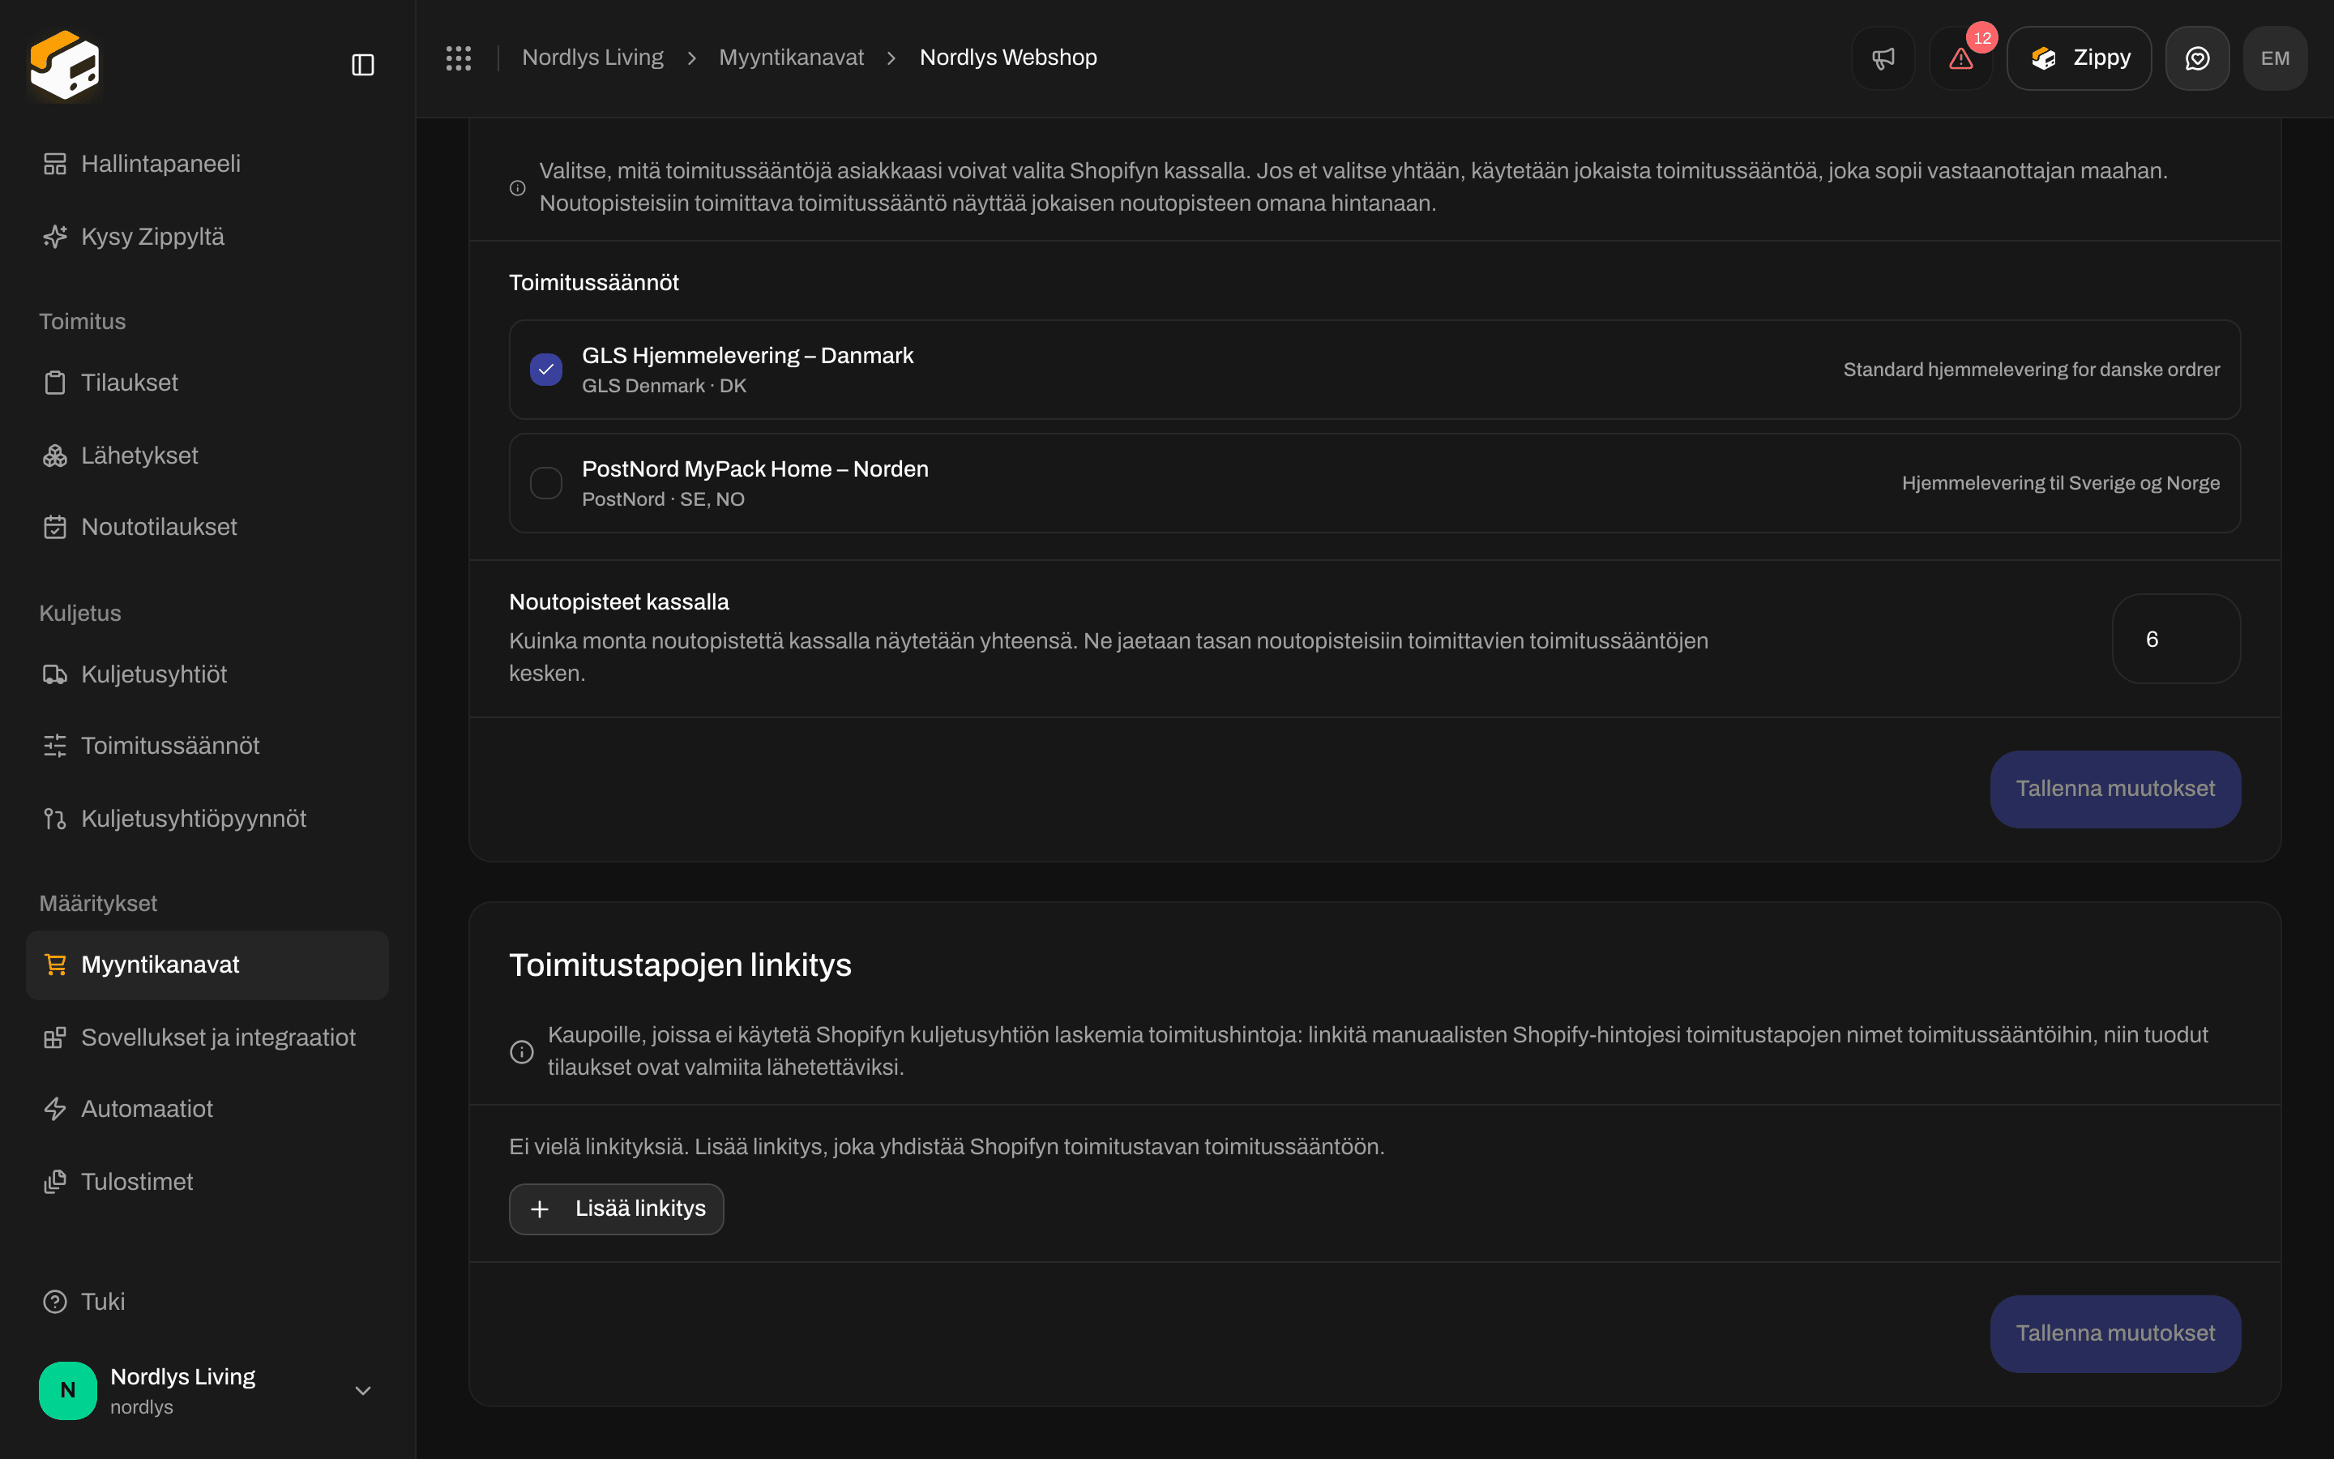
Task: Click nordlys account handle text
Action: pos(142,1407)
